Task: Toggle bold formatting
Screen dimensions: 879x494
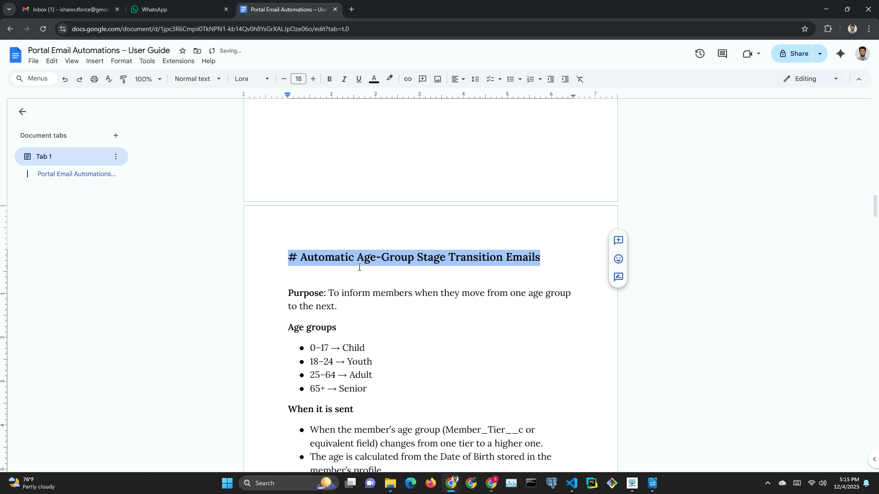Action: pyautogui.click(x=329, y=79)
